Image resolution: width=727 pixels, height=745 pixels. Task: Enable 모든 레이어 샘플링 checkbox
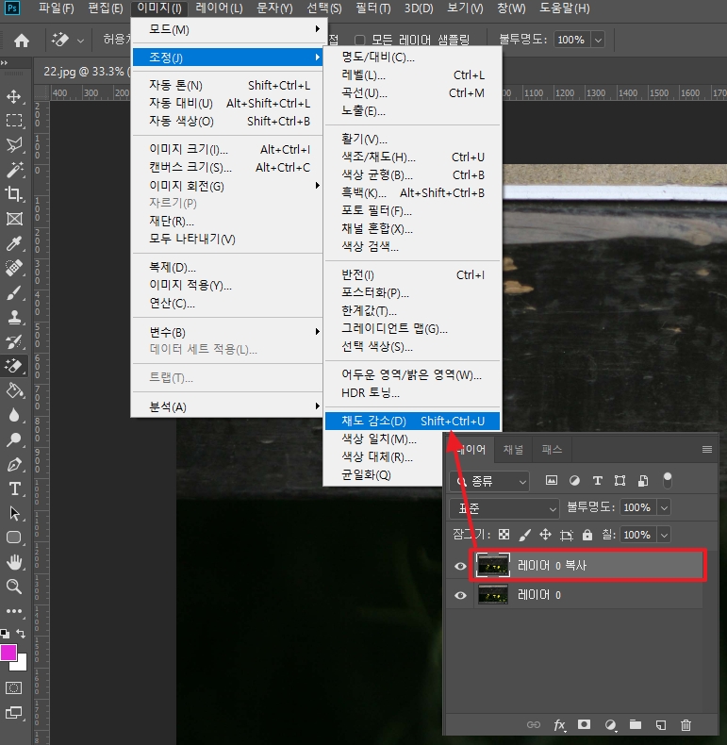click(x=359, y=40)
